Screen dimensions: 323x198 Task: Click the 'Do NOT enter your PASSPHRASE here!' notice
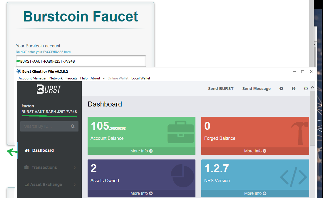point(43,52)
